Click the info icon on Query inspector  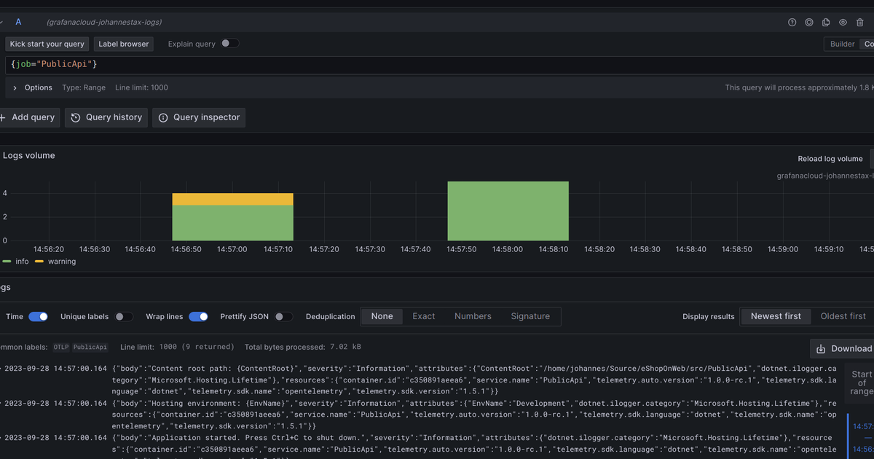pyautogui.click(x=163, y=117)
